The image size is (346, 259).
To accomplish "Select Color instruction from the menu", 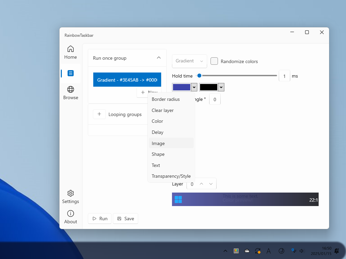I will point(171,121).
